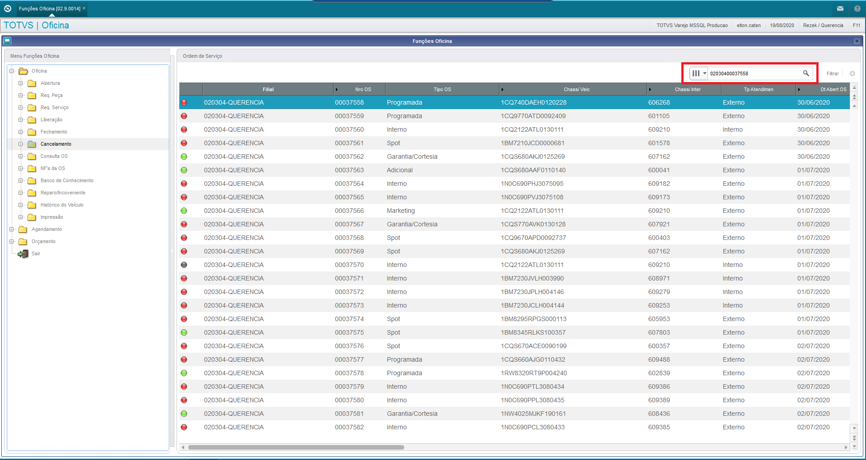This screenshot has width=866, height=460.
Task: Select Sair in the menu tree
Action: [36, 253]
